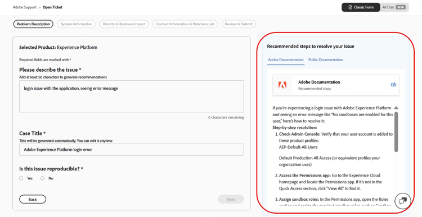Select No for issue reproducible
The height and width of the screenshot is (217, 422).
tap(43, 178)
